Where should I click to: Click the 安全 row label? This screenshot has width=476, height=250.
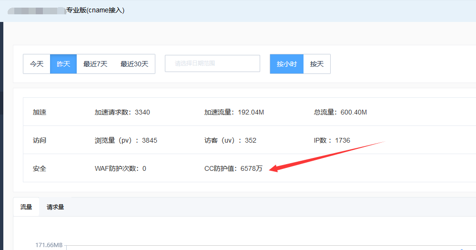(40, 168)
